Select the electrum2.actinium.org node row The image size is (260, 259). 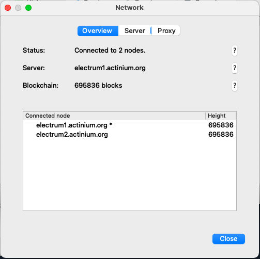click(x=130, y=134)
